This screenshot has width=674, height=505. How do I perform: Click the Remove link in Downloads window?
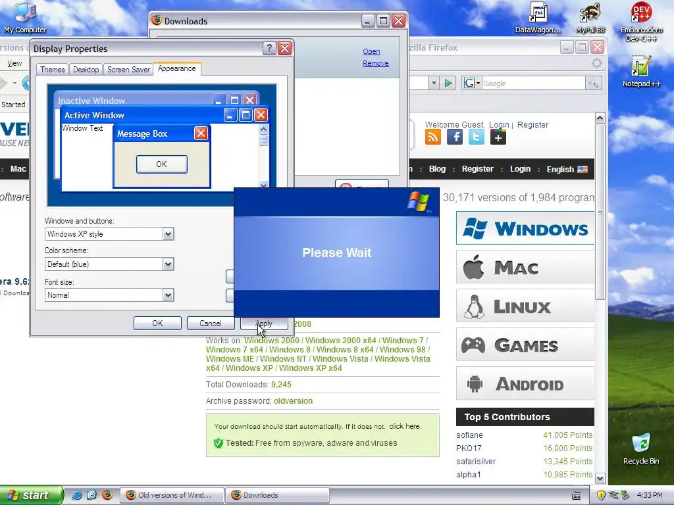[376, 63]
